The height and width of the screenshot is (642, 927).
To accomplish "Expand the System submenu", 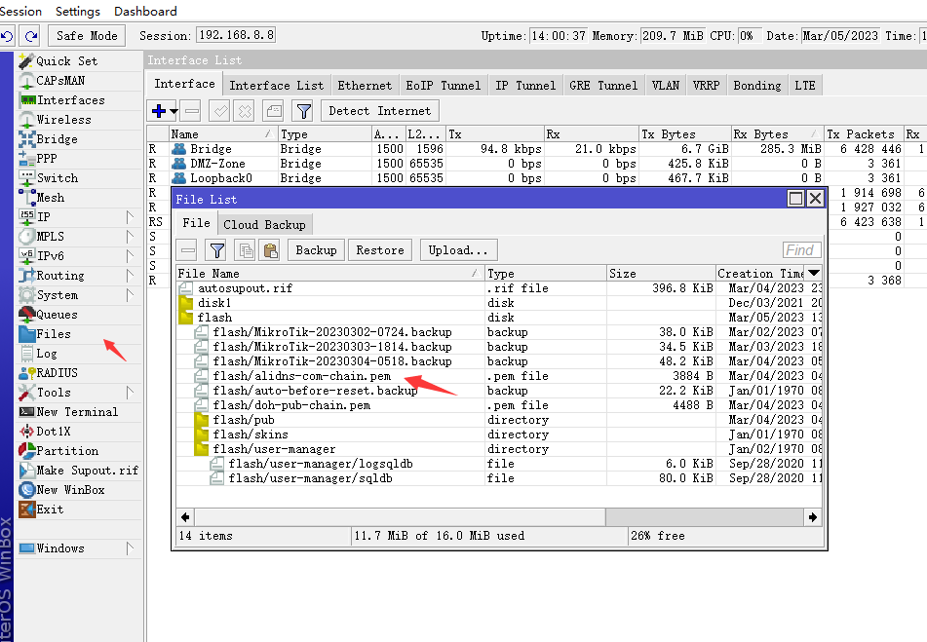I will (x=130, y=295).
